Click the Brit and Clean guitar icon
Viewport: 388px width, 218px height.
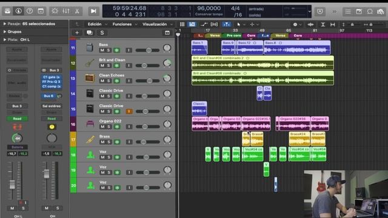90,63
